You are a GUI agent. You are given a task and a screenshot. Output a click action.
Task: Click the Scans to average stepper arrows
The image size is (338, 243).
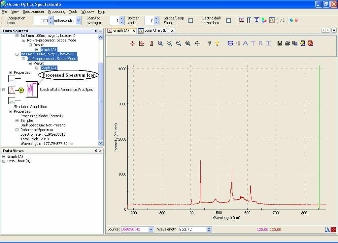[x=122, y=20]
